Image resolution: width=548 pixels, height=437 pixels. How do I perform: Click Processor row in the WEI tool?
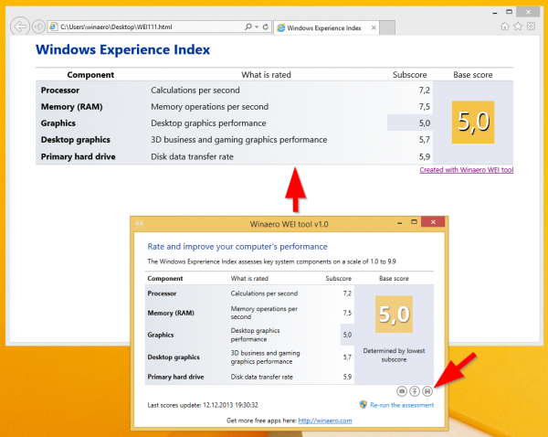(x=249, y=293)
